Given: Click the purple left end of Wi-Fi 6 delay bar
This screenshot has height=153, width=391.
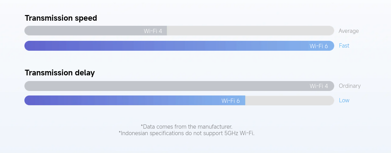Looking at the screenshot, I should [31, 100].
